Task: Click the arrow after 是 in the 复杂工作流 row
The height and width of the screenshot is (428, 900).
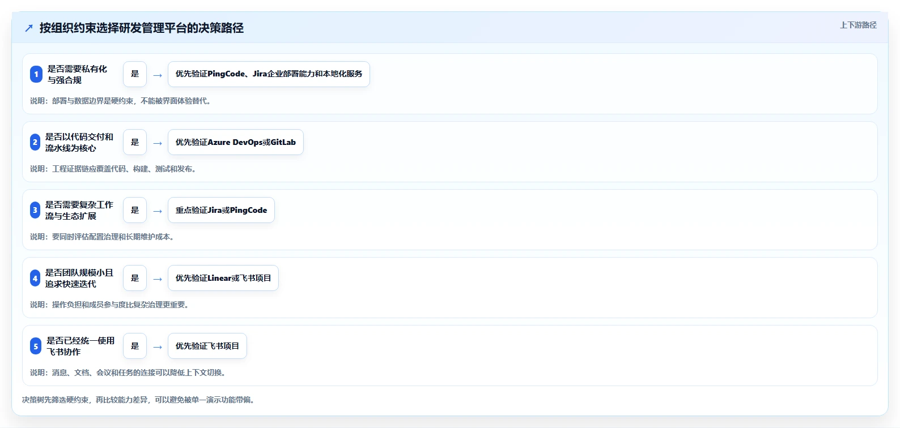Action: click(158, 211)
